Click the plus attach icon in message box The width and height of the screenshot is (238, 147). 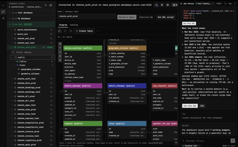click(x=183, y=141)
